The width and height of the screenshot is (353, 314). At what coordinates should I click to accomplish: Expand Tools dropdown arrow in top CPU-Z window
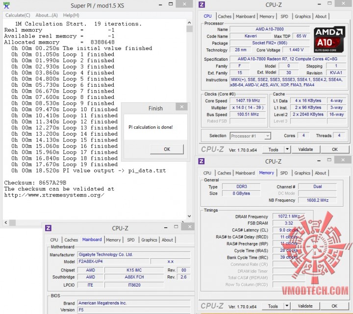click(287, 149)
